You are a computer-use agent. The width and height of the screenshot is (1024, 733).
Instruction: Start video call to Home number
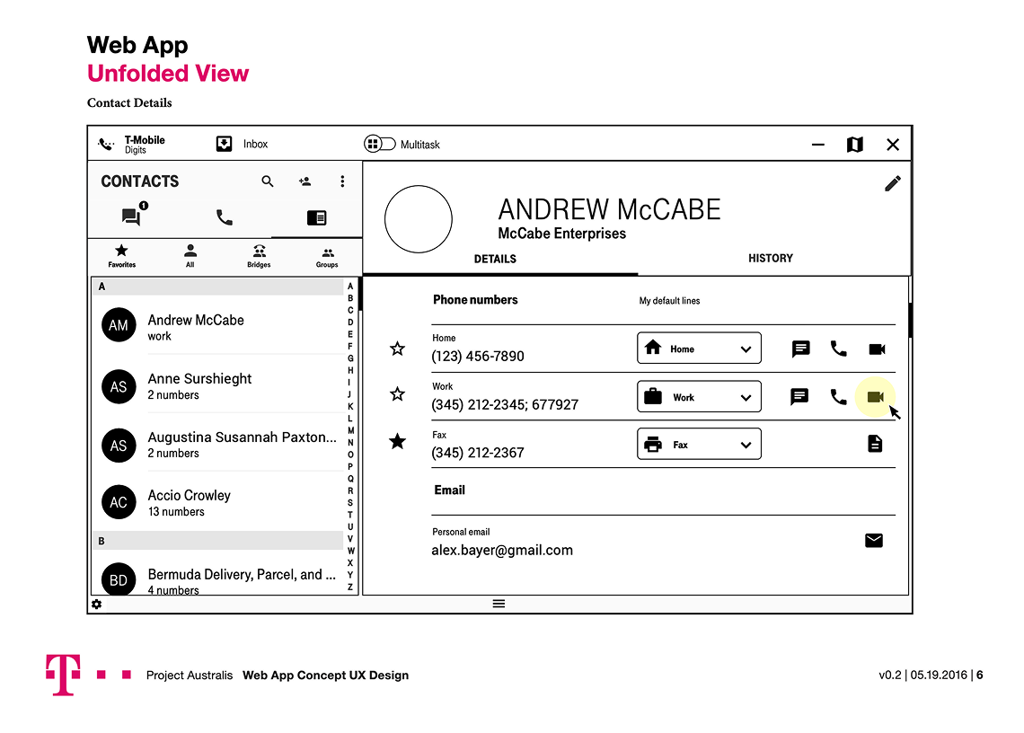[x=877, y=349]
